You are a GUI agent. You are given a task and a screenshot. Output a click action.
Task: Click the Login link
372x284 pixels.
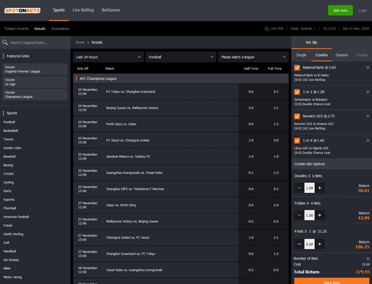click(x=363, y=10)
